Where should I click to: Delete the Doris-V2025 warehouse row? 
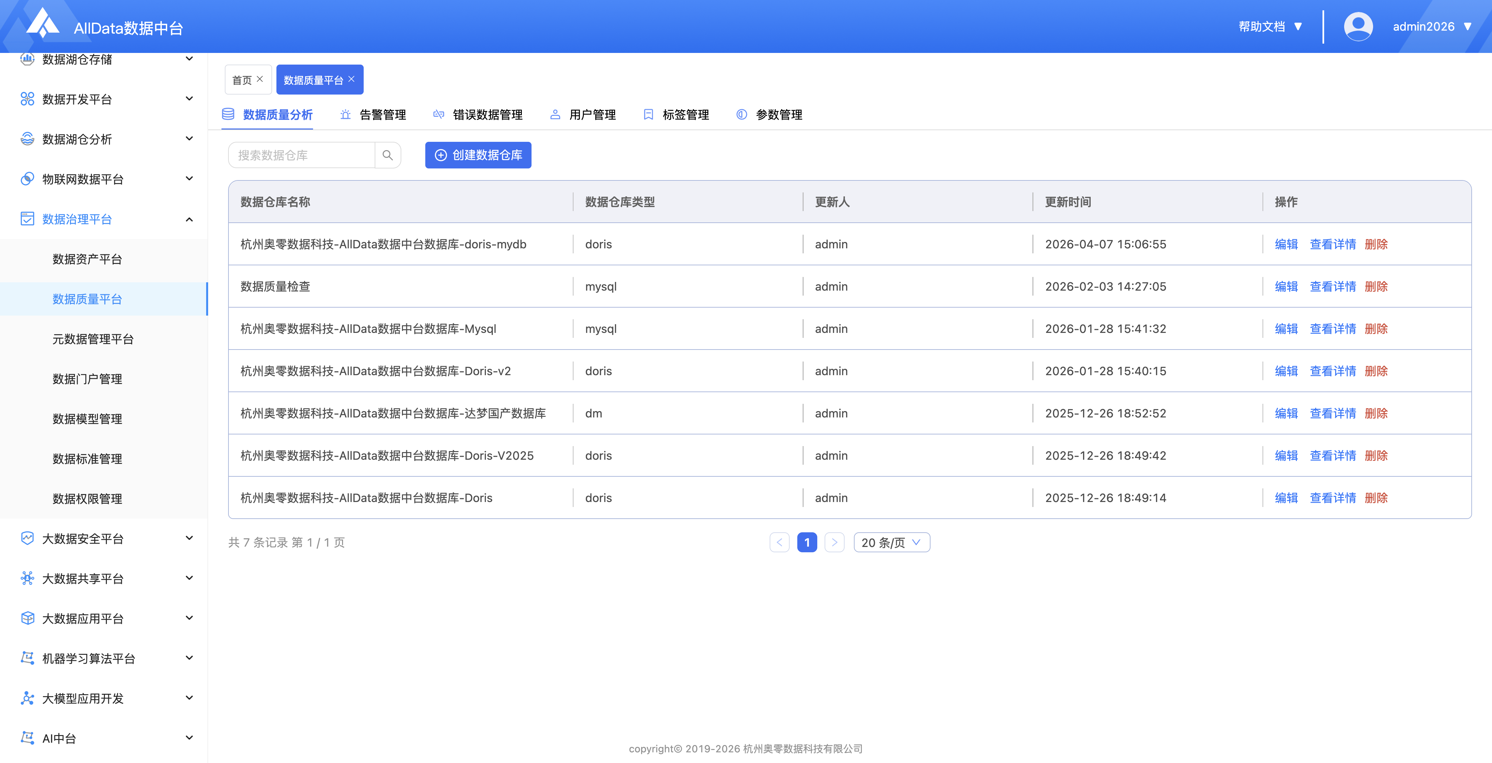[x=1376, y=456]
